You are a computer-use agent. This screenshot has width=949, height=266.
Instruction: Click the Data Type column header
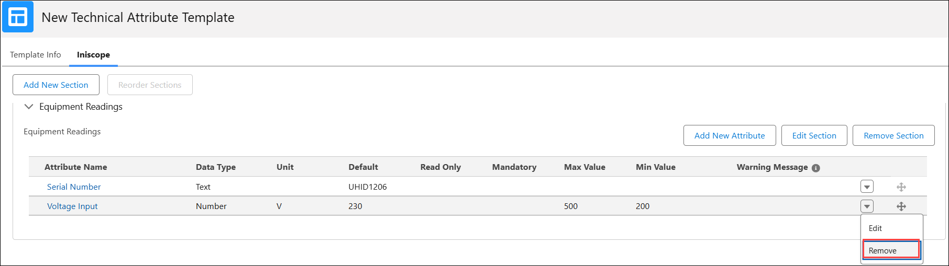216,167
